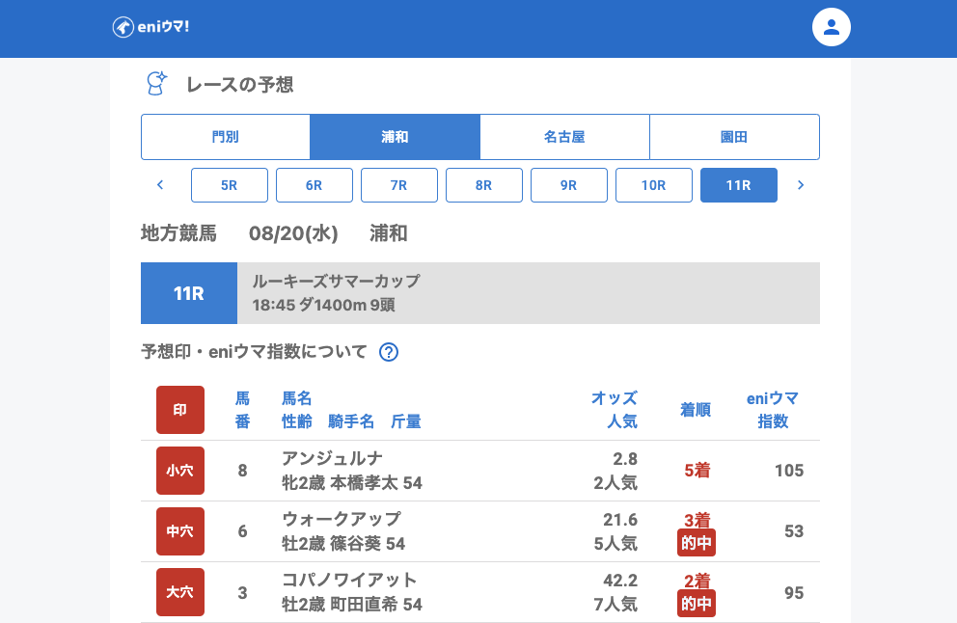957x623 pixels.
Task: Switch to the 門別 racecourse tab
Action: [x=226, y=137]
